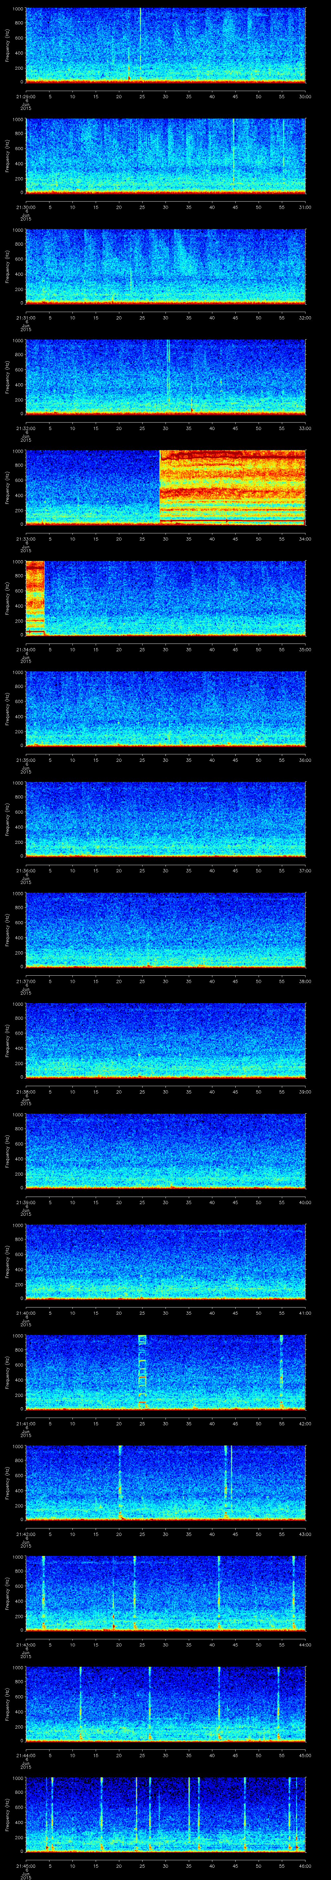This screenshot has width=331, height=1880.
Task: Click the 21:34:00 start time label
Action: tap(26, 650)
